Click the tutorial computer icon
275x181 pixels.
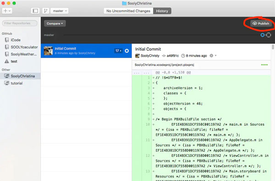[x=7, y=83]
